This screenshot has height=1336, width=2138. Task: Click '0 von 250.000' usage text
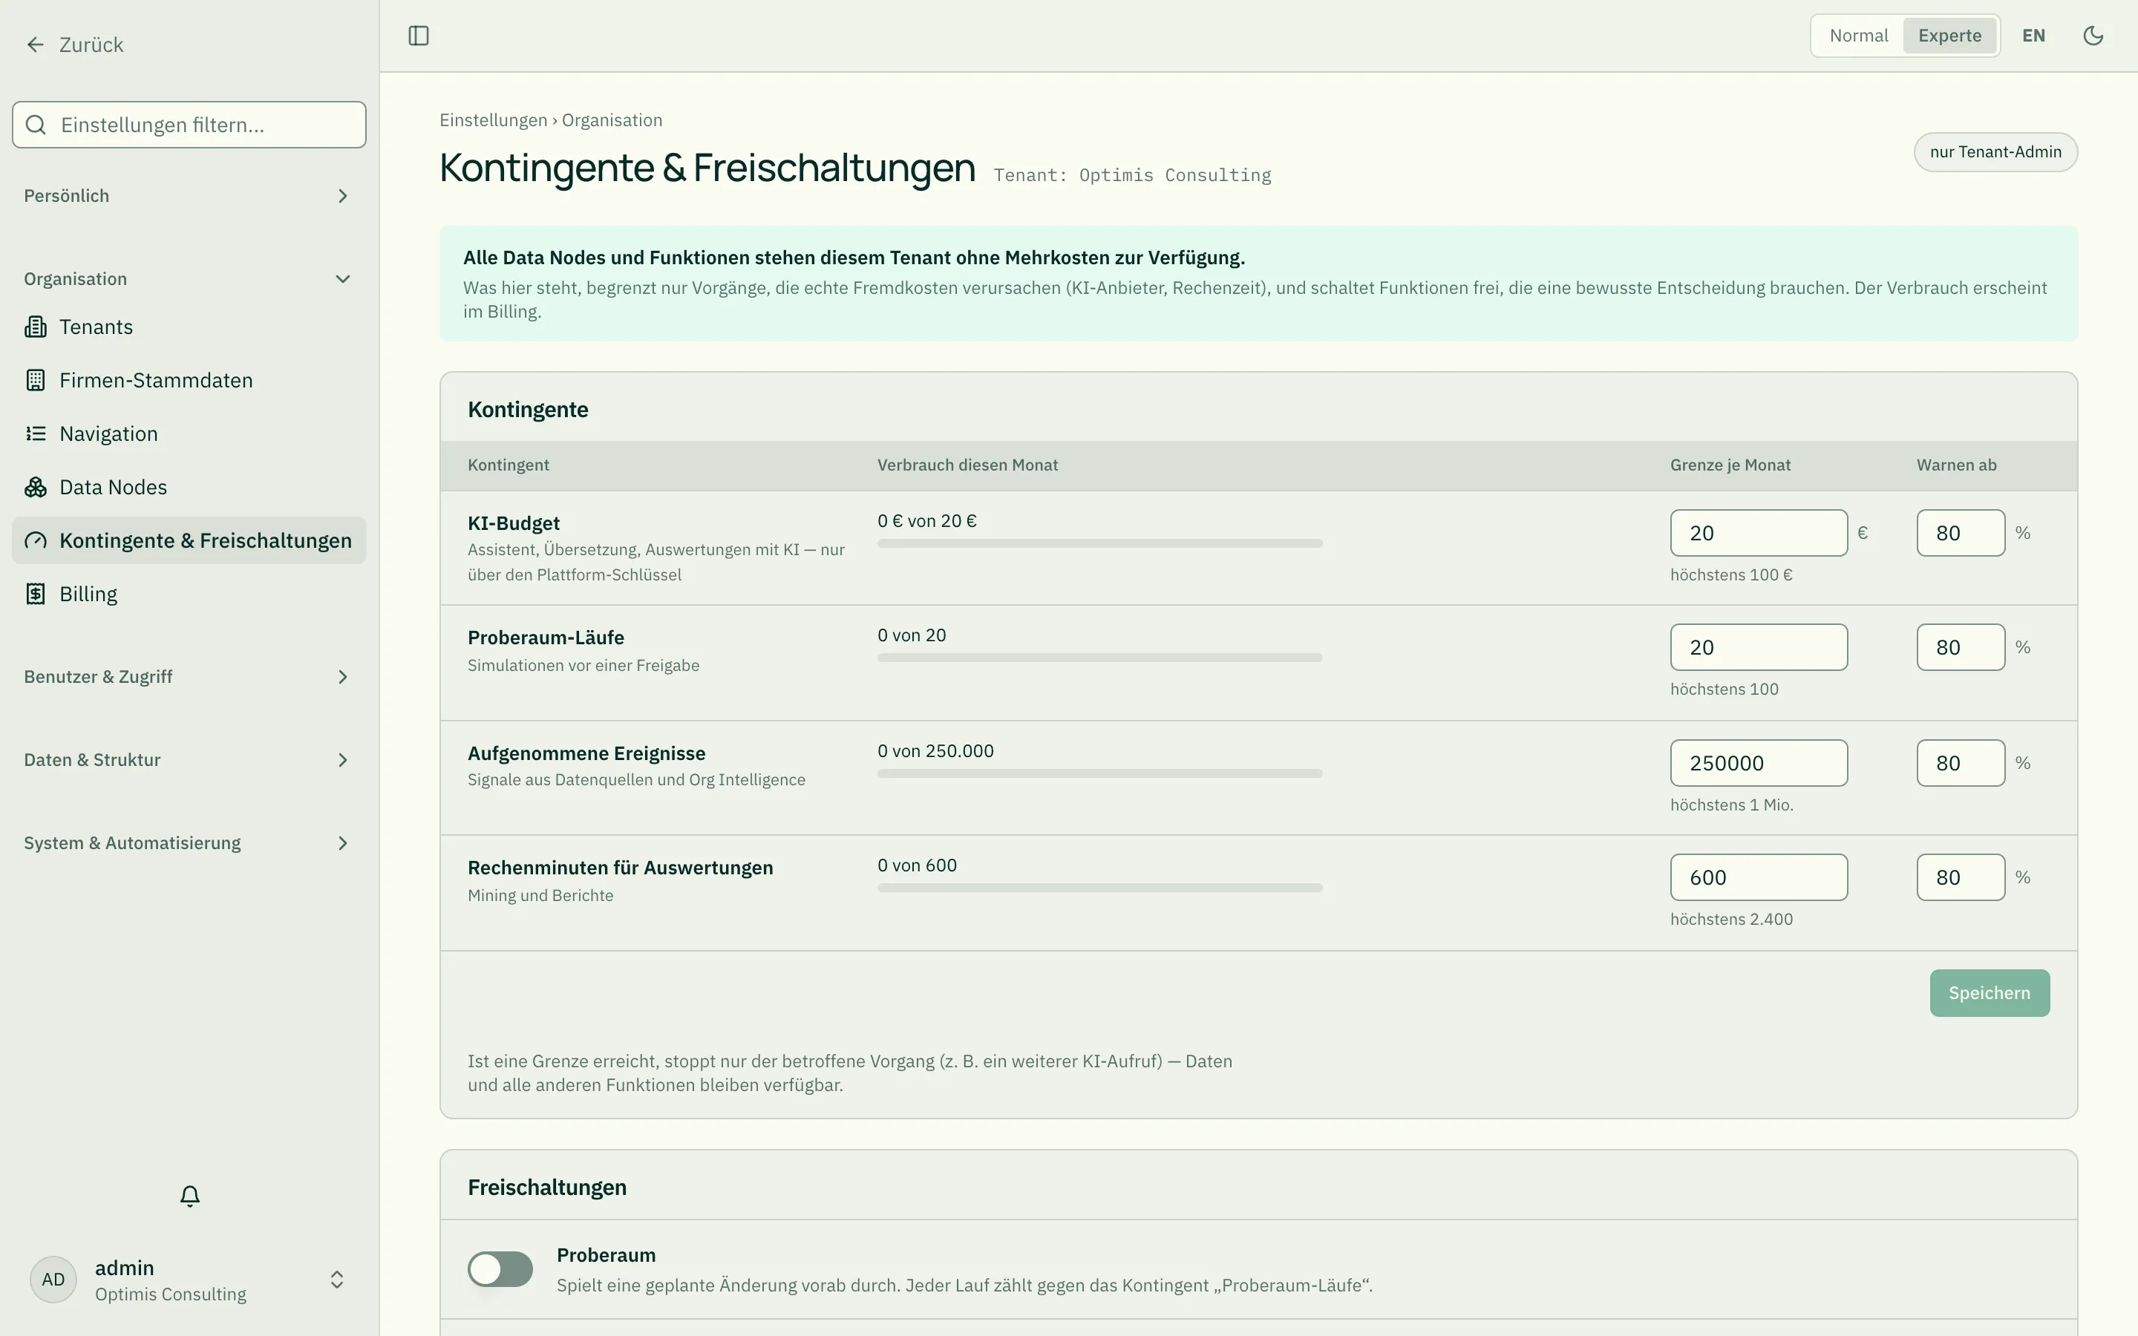935,751
